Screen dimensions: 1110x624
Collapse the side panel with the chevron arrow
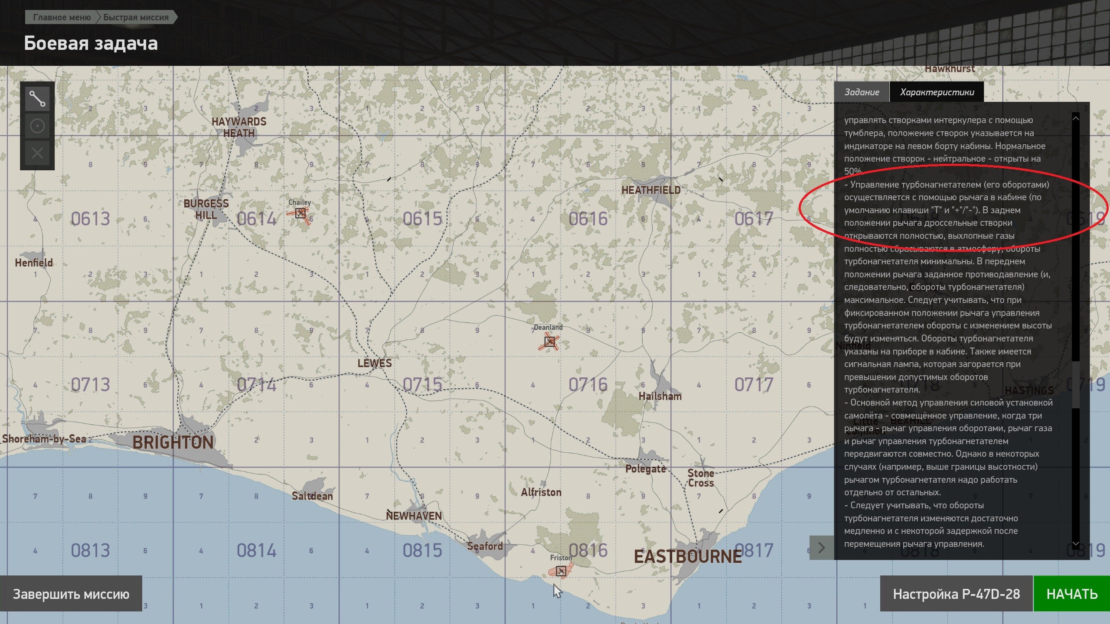(821, 548)
